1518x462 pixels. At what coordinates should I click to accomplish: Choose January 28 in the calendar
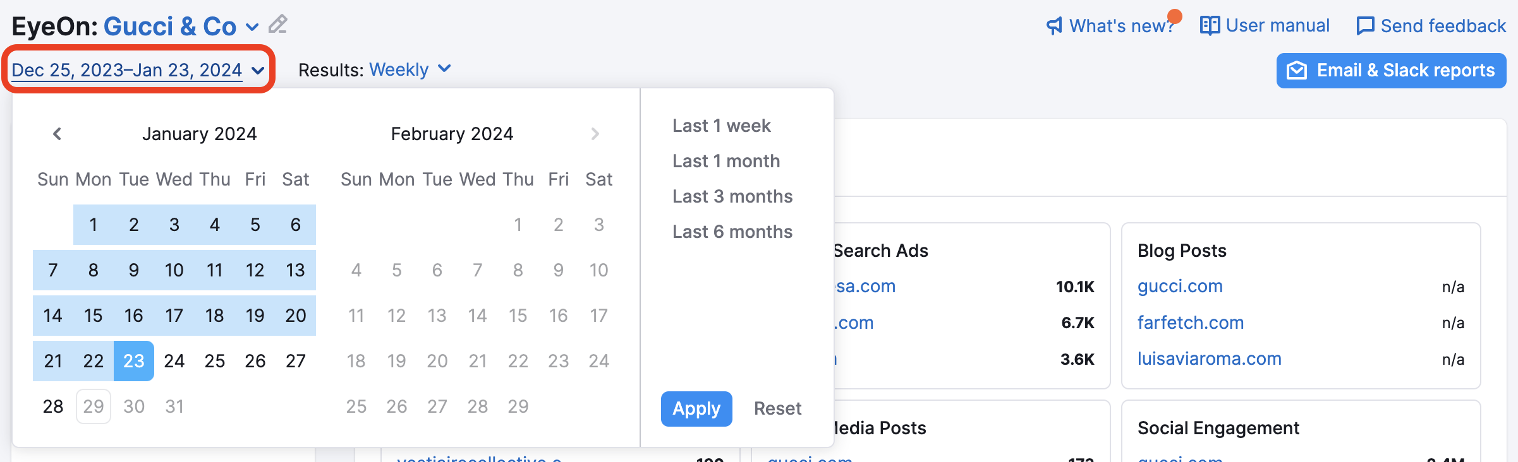[x=53, y=406]
